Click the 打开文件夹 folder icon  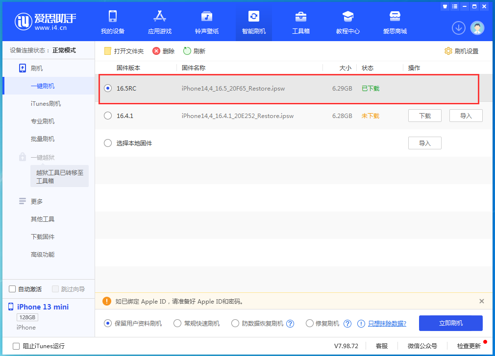(108, 51)
